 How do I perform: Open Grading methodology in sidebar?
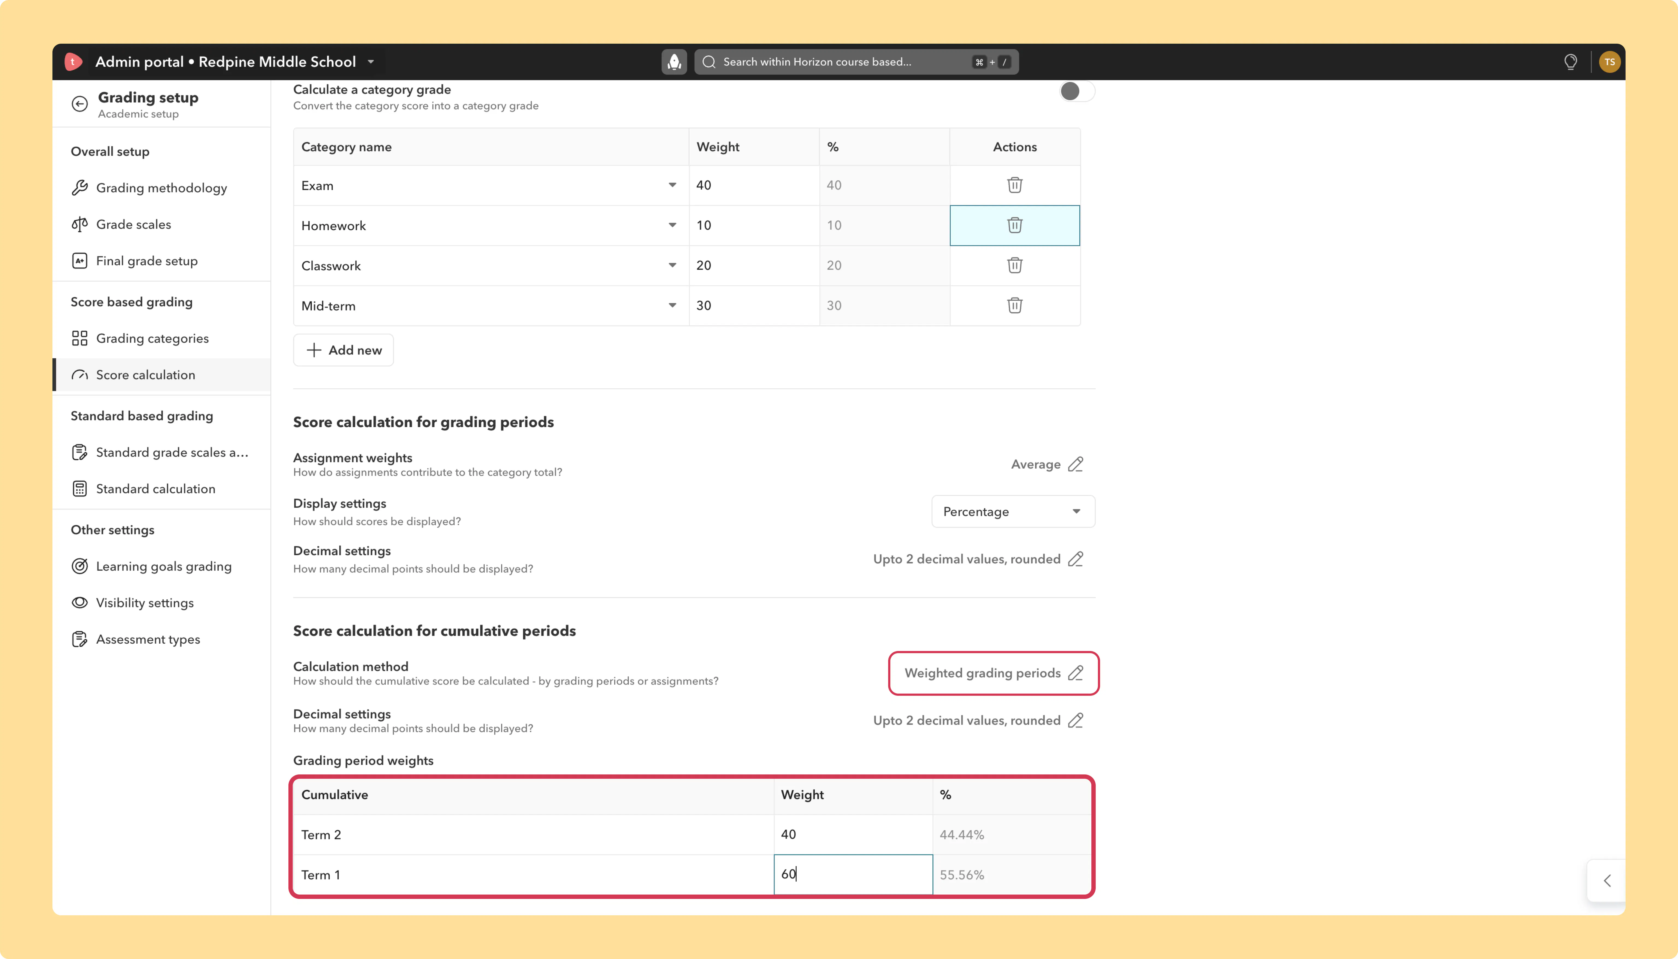(161, 188)
